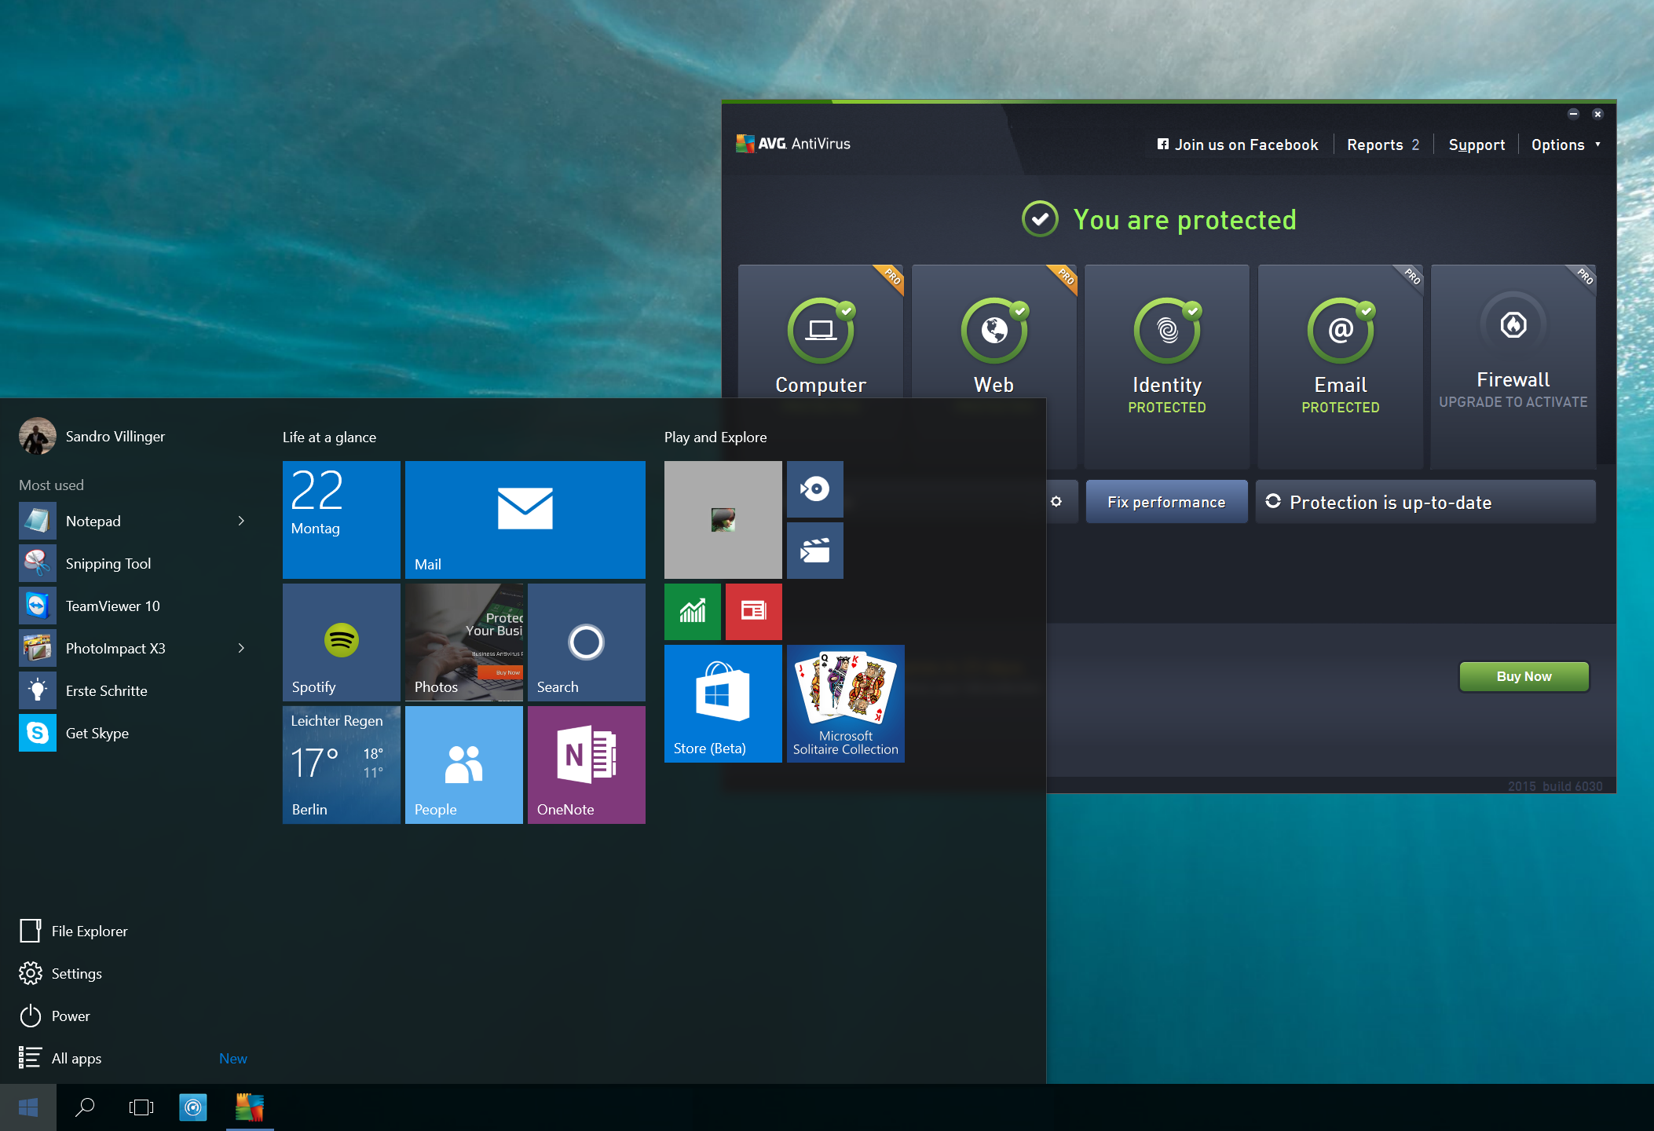This screenshot has width=1654, height=1131.
Task: Launch the OneNote tile
Action: [587, 765]
